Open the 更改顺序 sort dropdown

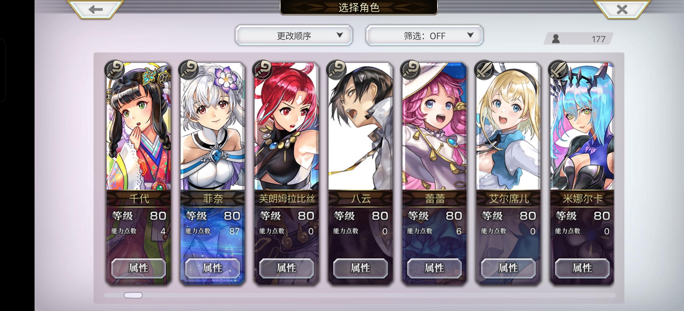294,35
